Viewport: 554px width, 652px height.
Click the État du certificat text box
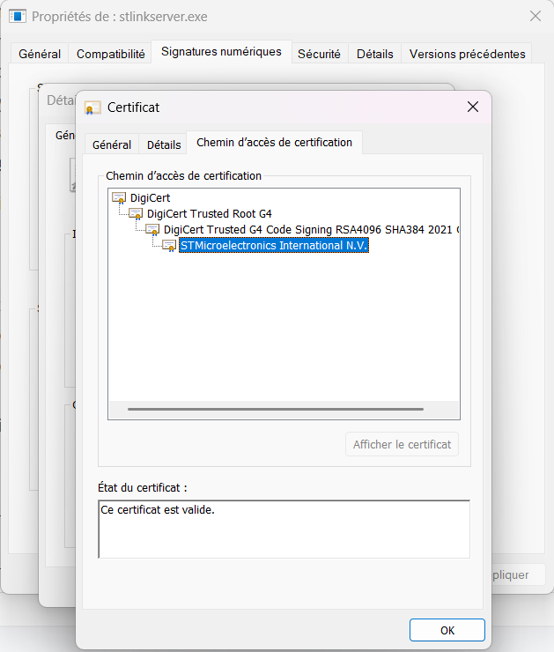click(x=284, y=530)
